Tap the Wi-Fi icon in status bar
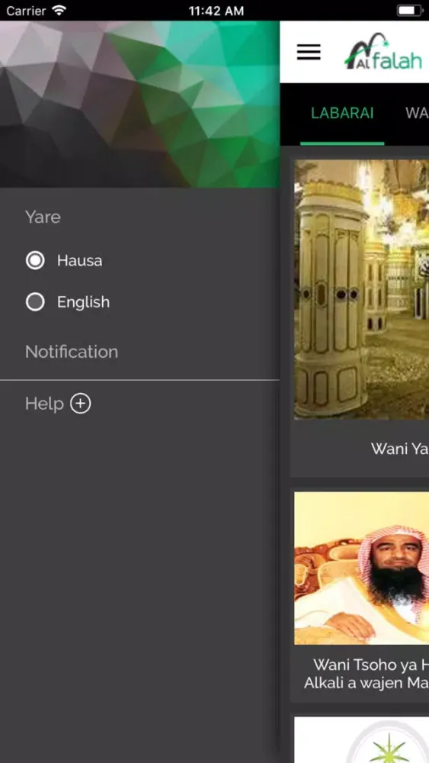 click(59, 10)
